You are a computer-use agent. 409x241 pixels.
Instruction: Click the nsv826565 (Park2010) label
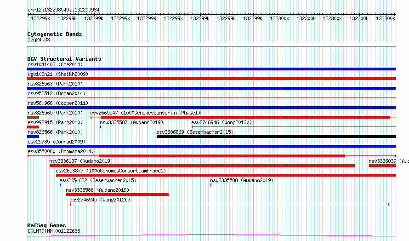coord(55,113)
